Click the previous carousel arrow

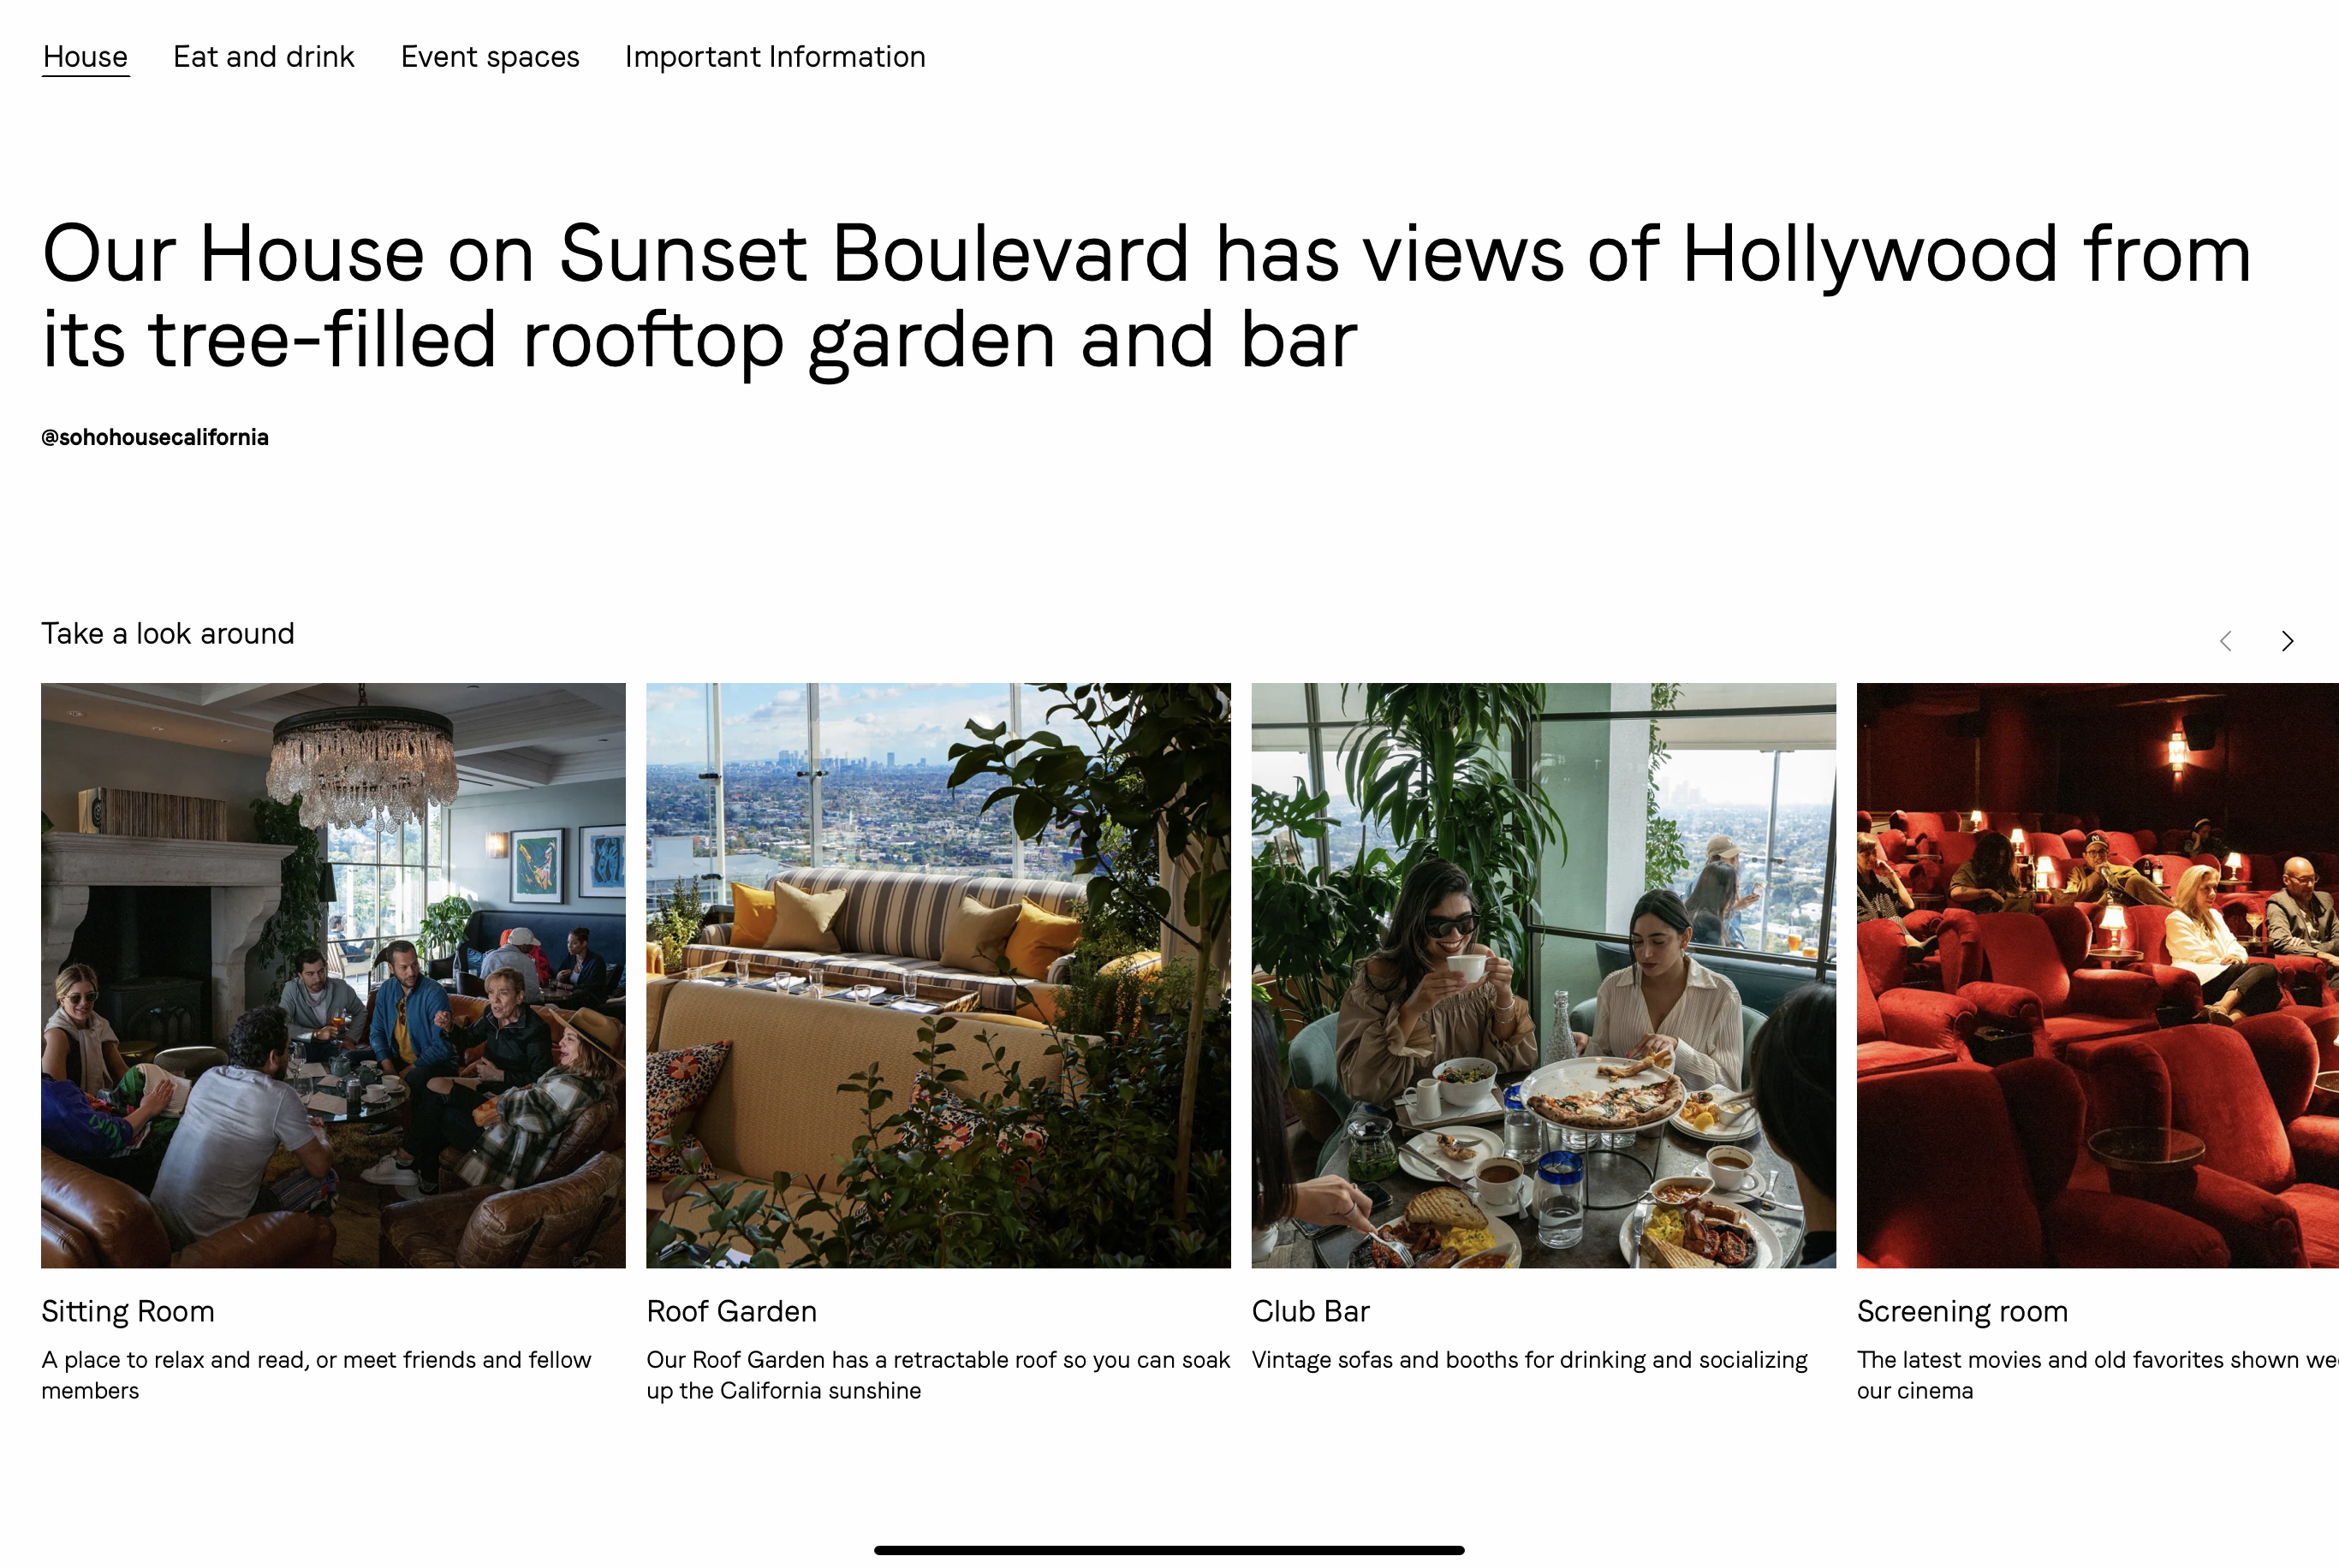pyautogui.click(x=2225, y=641)
